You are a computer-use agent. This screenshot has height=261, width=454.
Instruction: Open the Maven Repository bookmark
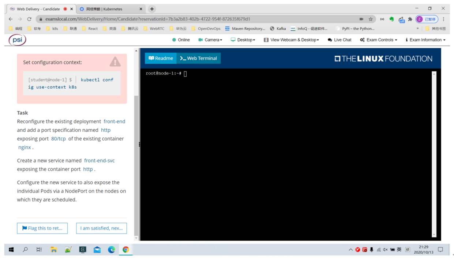coord(245,29)
